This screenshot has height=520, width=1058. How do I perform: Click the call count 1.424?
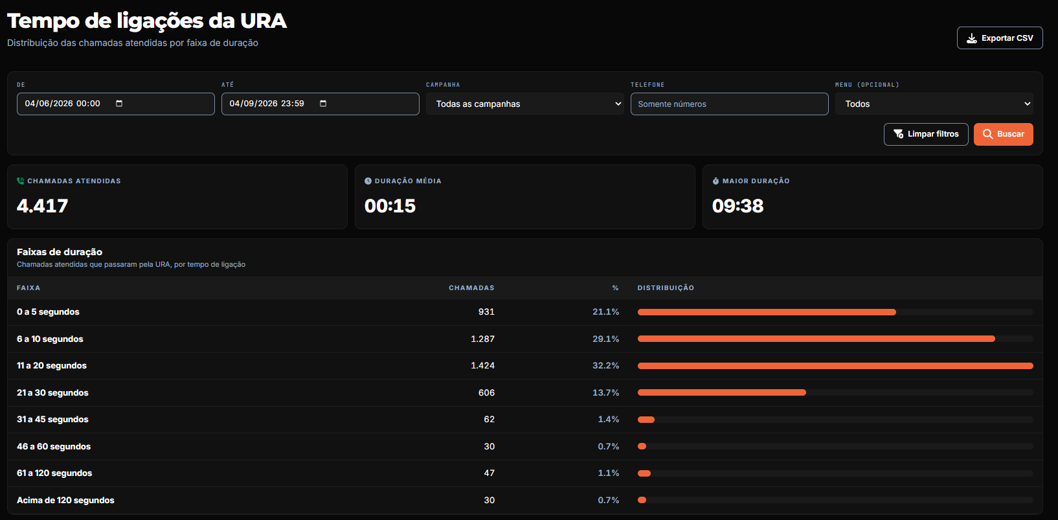482,366
